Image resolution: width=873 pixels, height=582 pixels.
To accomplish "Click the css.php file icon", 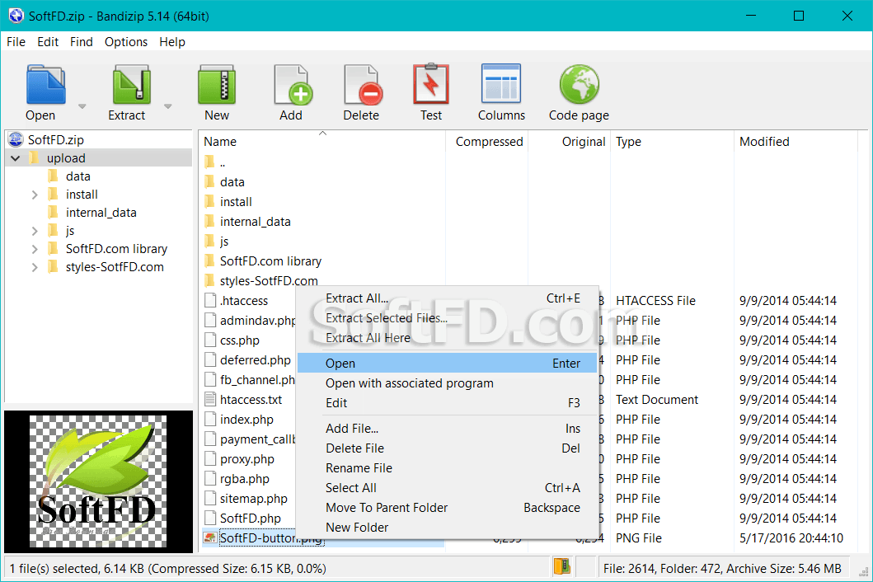I will pyautogui.click(x=210, y=340).
